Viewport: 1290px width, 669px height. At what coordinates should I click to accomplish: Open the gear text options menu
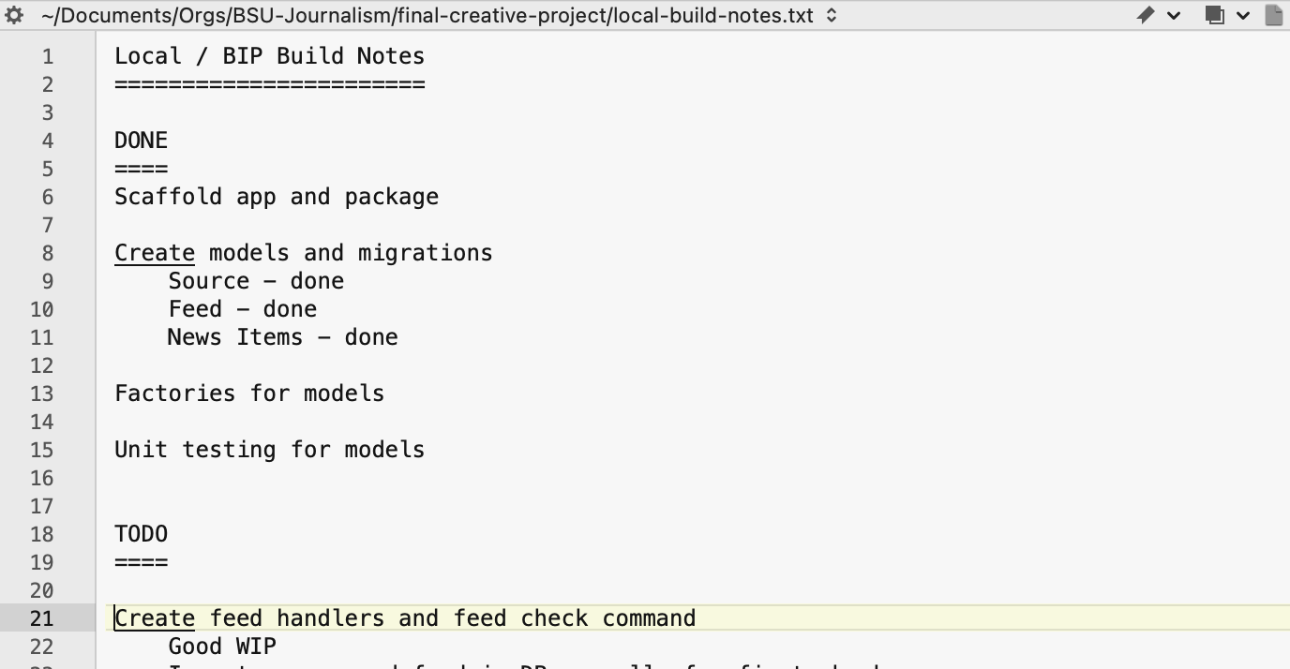pos(14,15)
